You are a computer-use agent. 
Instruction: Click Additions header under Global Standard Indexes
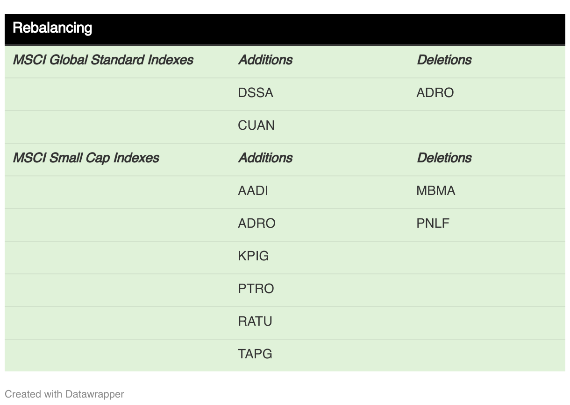click(265, 60)
